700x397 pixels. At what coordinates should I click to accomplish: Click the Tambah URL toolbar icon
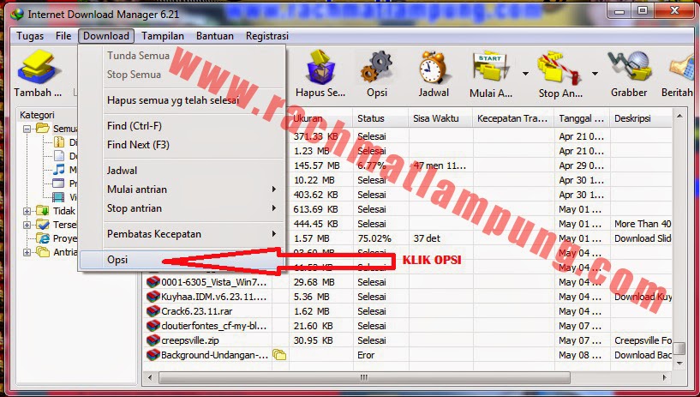[x=38, y=68]
